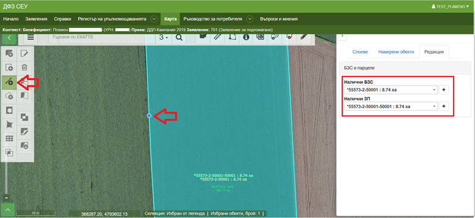Click the zoom-out minus on the zoom slider
The width and height of the screenshot is (475, 218).
[7, 198]
